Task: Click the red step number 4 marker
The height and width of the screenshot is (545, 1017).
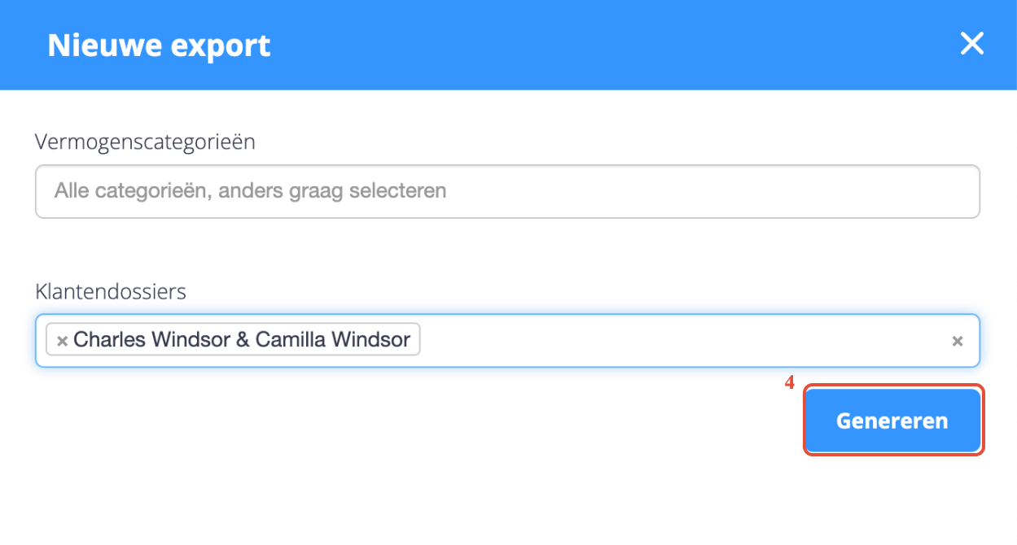Action: [789, 381]
